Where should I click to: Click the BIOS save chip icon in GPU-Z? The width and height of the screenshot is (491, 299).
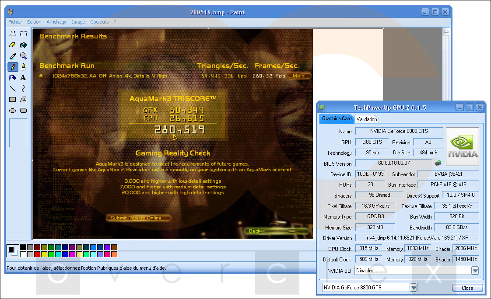tap(438, 163)
